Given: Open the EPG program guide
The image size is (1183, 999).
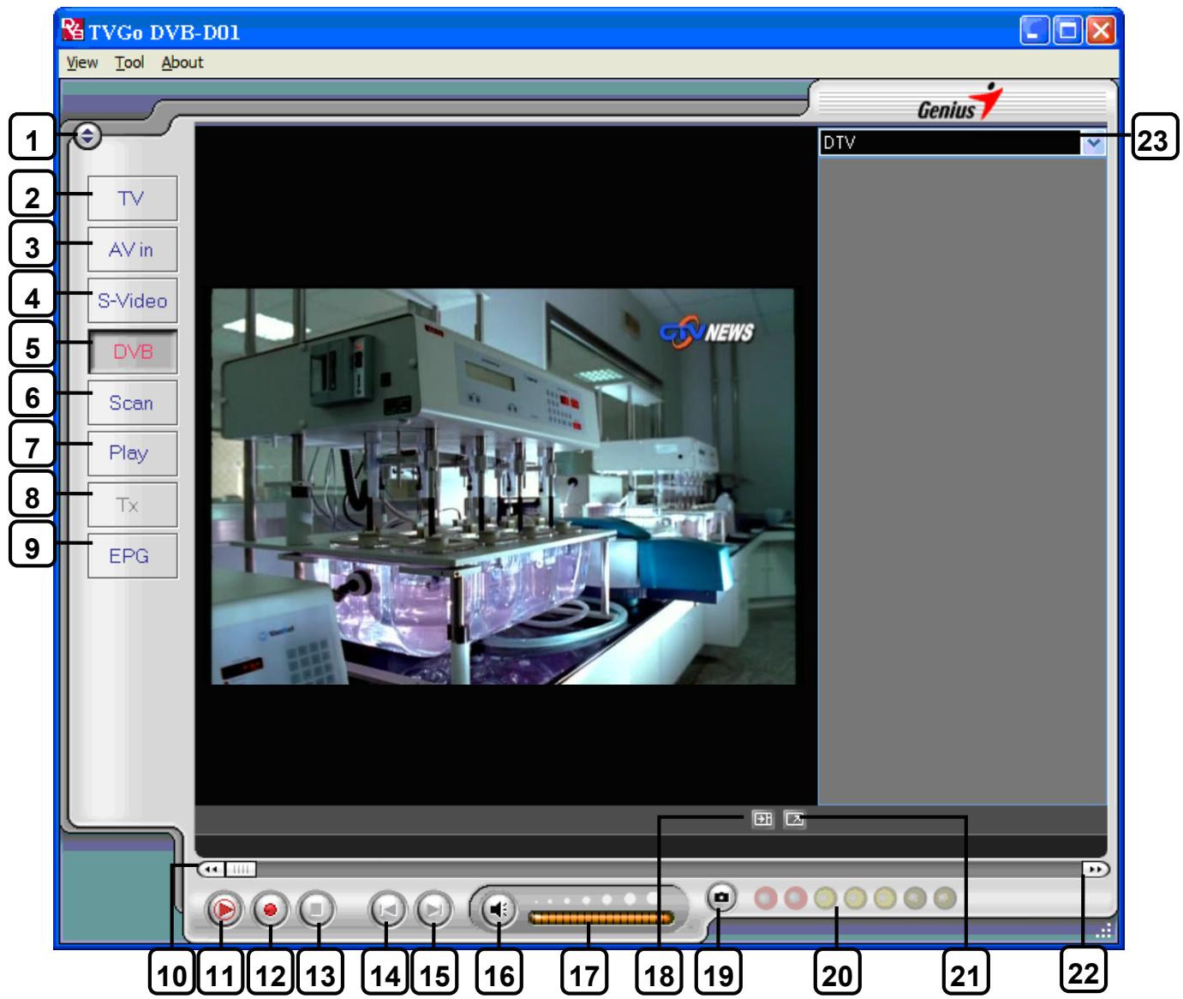Looking at the screenshot, I should click(x=133, y=556).
